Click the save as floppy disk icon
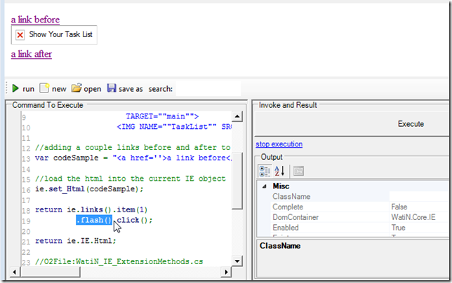This screenshot has width=452, height=283. pos(112,89)
